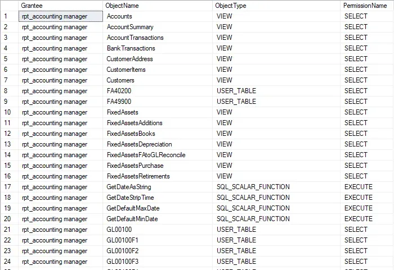Click the BankTransactions object name cell
Image resolution: width=394 pixels, height=270 pixels.
[x=131, y=48]
